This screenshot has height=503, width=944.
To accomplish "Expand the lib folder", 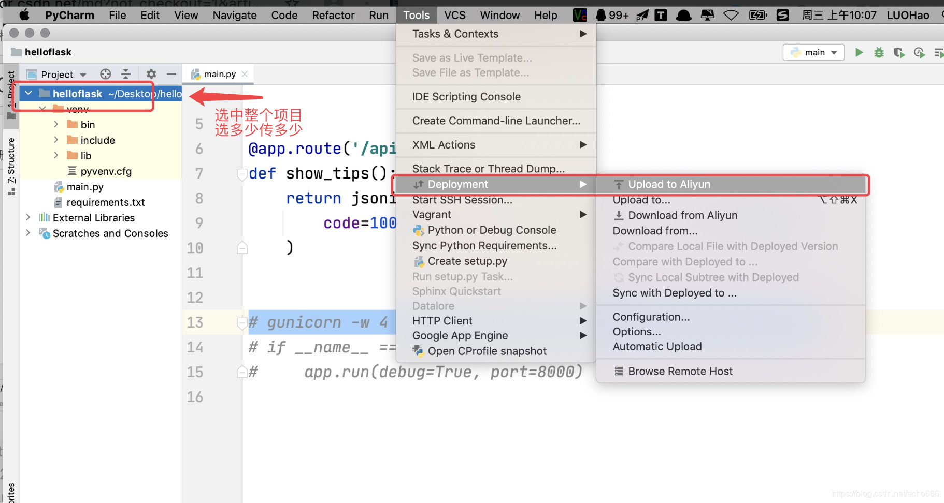I will coord(56,155).
